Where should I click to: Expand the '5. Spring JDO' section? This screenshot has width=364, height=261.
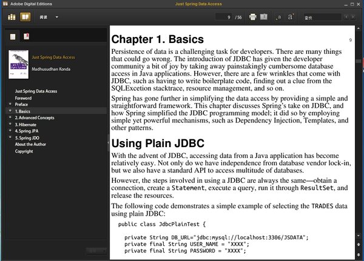click(10, 137)
